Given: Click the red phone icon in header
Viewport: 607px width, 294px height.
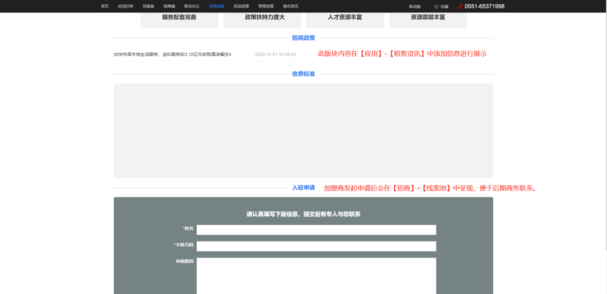Looking at the screenshot, I should [460, 6].
